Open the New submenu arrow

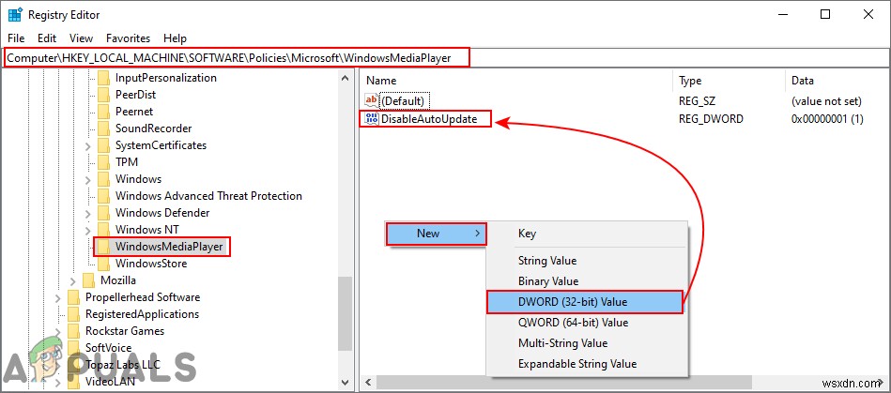(x=477, y=234)
